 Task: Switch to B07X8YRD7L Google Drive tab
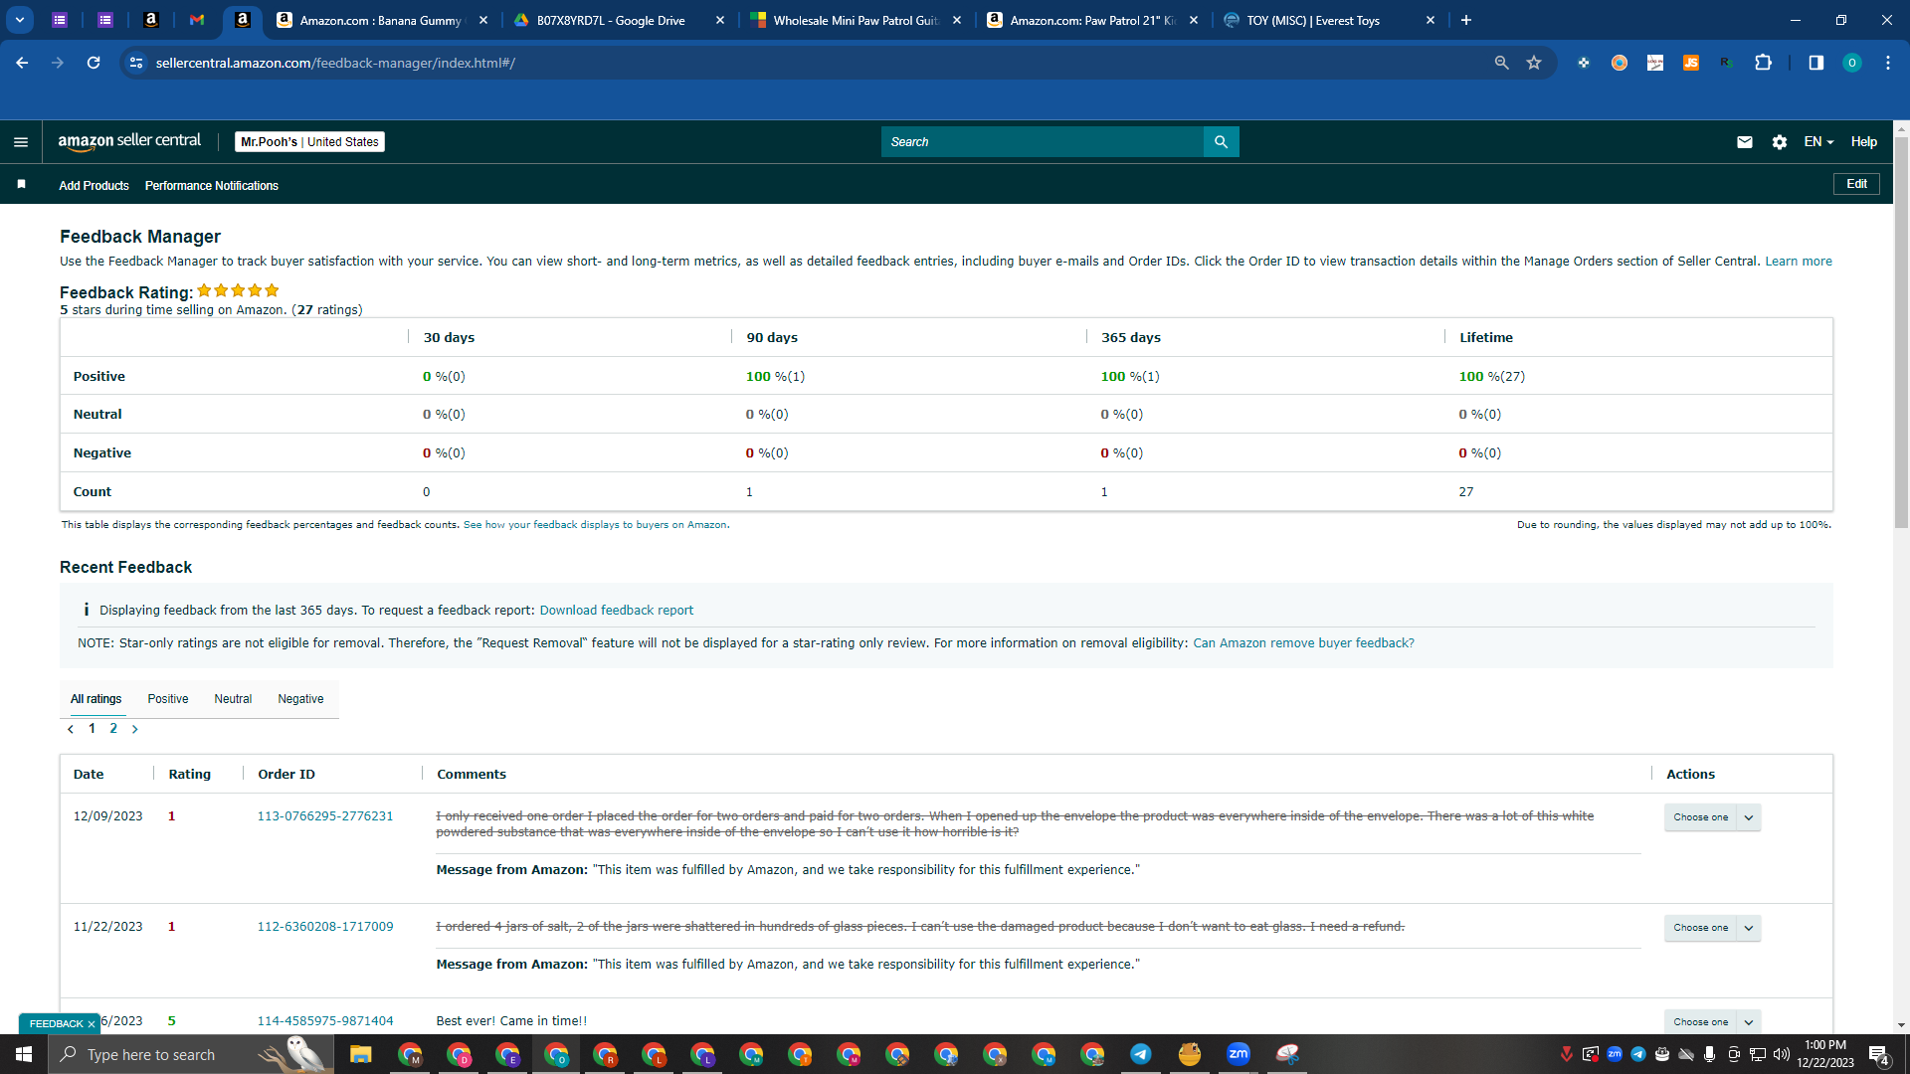coord(617,20)
